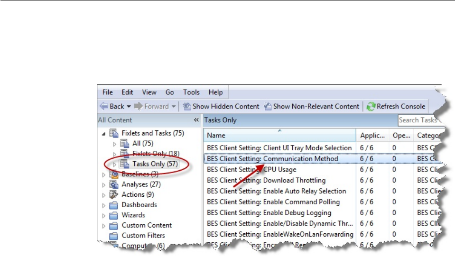This screenshot has width=455, height=256.
Task: Expand the Dashboards node
Action: pyautogui.click(x=103, y=206)
